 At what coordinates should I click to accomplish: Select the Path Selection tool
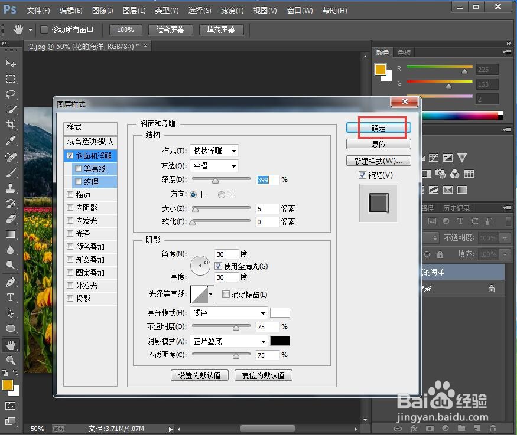click(11, 312)
